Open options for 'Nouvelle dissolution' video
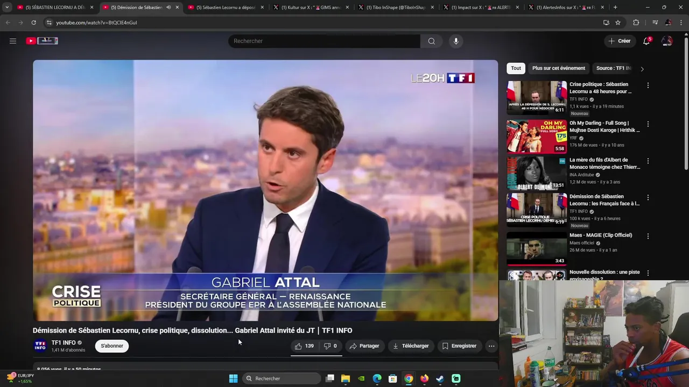 648,273
